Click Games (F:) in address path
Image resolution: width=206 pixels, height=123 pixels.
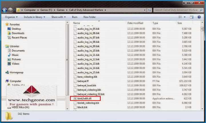[x=46, y=10]
